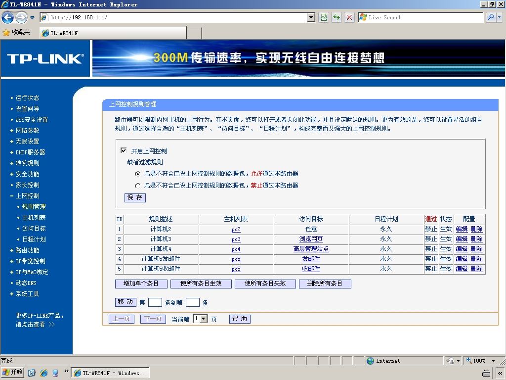Image resolution: width=506 pixels, height=380 pixels.
Task: Open the pc2 host list link
Action: tap(236, 230)
